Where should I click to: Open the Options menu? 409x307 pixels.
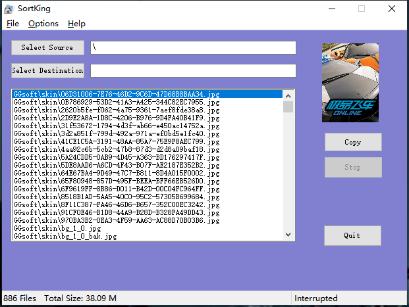pos(43,24)
